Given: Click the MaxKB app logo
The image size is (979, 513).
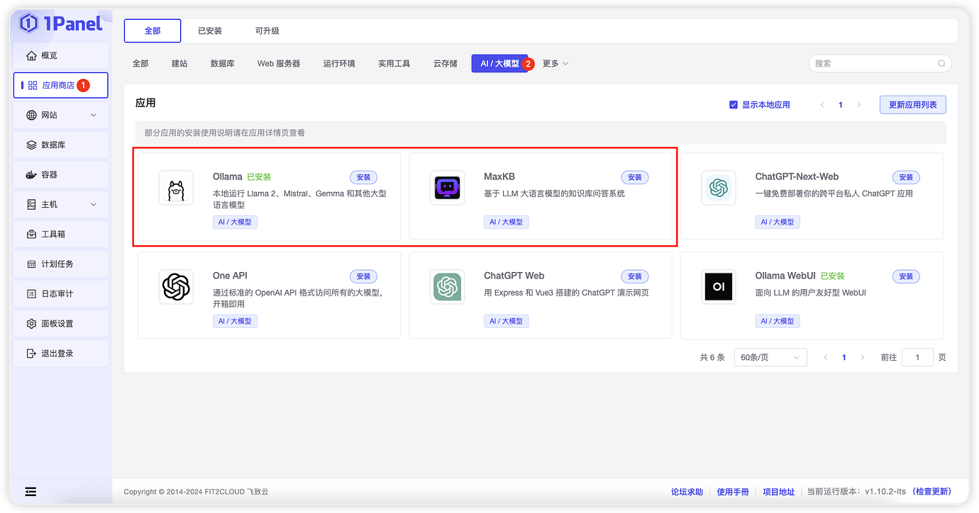Looking at the screenshot, I should click(x=447, y=187).
